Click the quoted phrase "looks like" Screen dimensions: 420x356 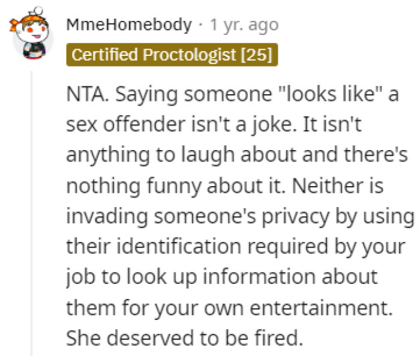point(323,95)
